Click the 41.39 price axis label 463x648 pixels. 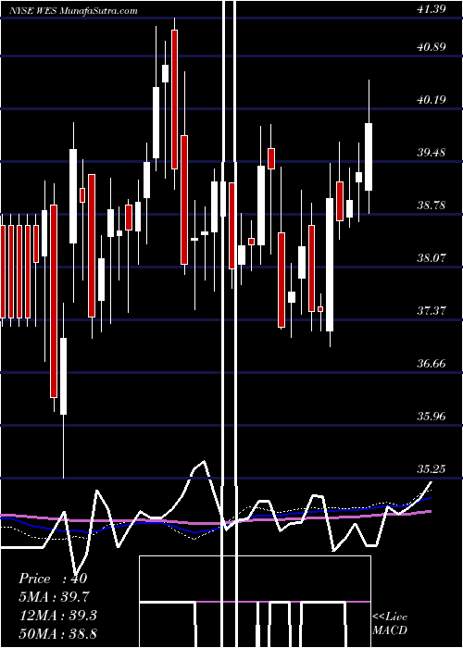(x=432, y=8)
